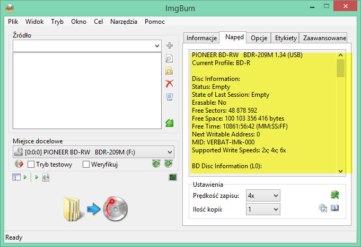The width and height of the screenshot is (361, 247).
Task: Click the drive info scrollbar up arrow
Action: point(340,55)
